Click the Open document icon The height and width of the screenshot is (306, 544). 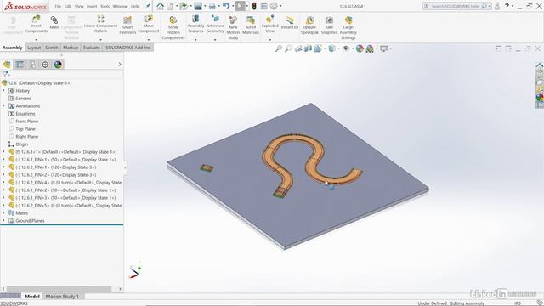(x=184, y=6)
